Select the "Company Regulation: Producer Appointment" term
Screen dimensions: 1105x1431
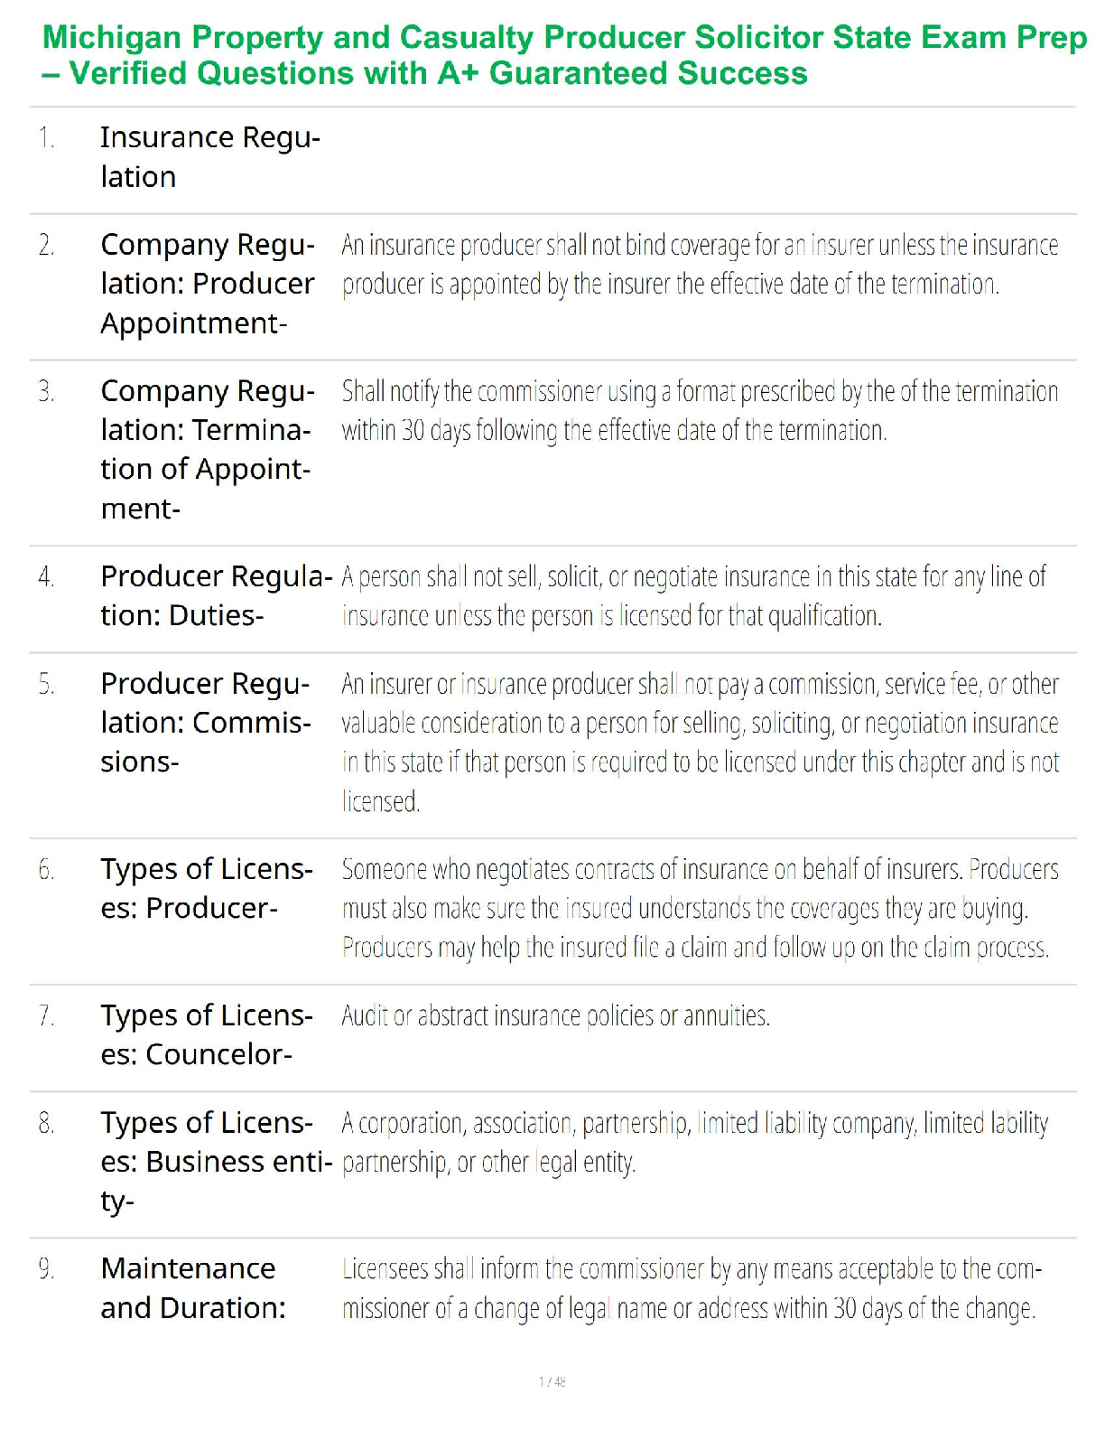pos(208,284)
